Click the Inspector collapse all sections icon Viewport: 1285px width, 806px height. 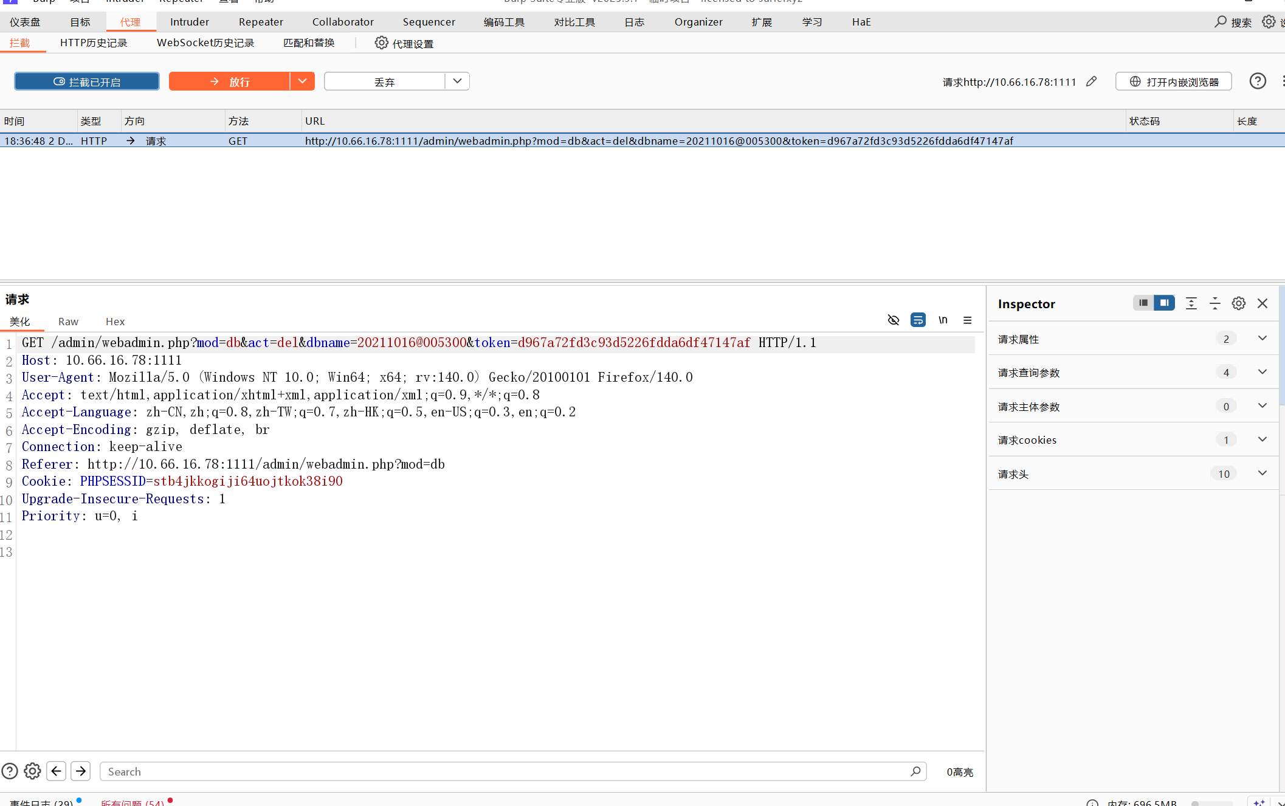[1214, 303]
